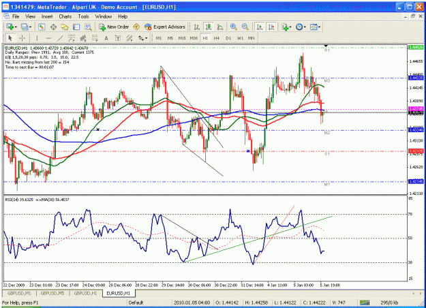
Task: Open the File menu
Action: (16, 16)
